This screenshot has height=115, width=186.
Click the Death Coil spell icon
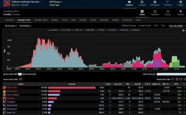pyautogui.click(x=4, y=112)
